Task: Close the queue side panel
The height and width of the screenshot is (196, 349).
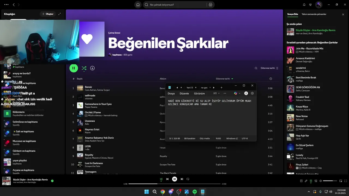Action: pyautogui.click(x=343, y=14)
